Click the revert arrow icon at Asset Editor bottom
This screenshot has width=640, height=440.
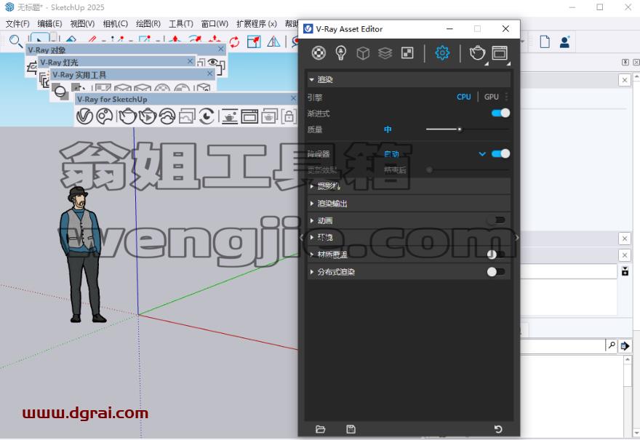[x=498, y=429]
